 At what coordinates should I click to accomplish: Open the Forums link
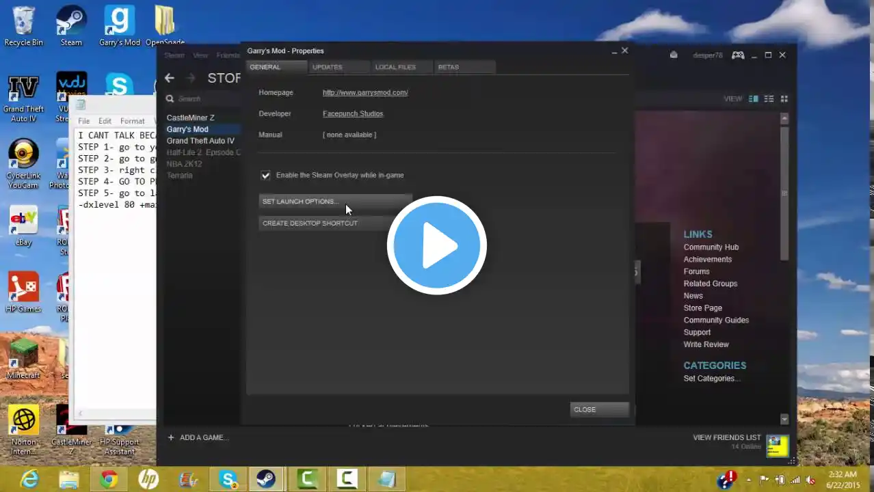coord(696,271)
